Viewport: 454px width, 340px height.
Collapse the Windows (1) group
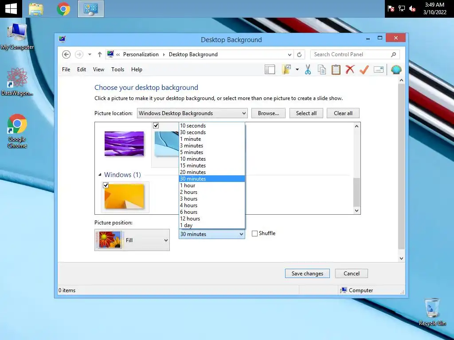100,174
